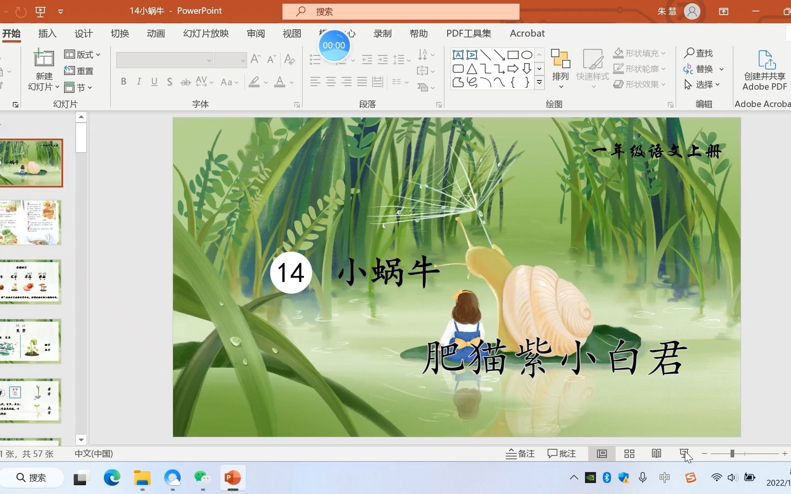This screenshot has height=494, width=791.
Task: Toggle Underline formatting
Action: tap(154, 82)
